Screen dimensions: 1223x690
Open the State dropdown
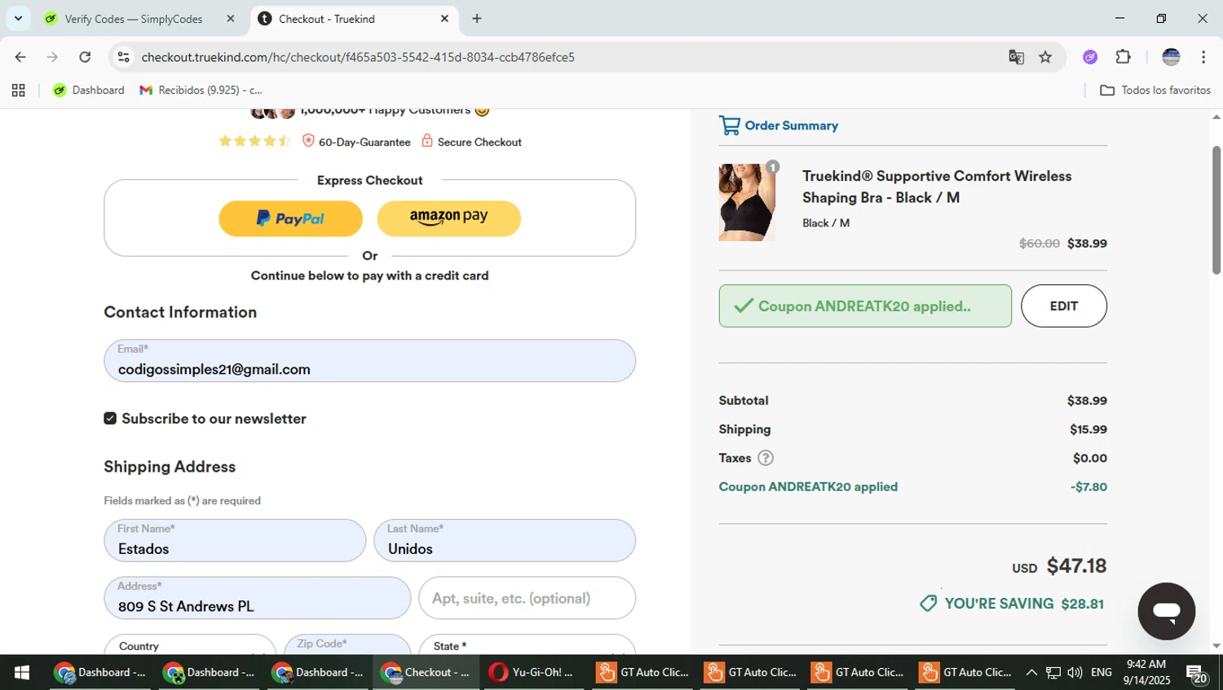[527, 644]
